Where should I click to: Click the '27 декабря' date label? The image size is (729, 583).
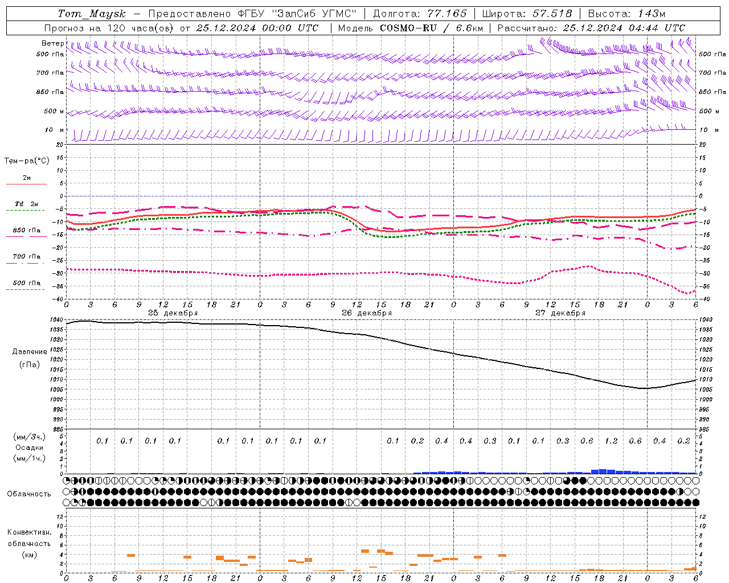click(x=560, y=313)
